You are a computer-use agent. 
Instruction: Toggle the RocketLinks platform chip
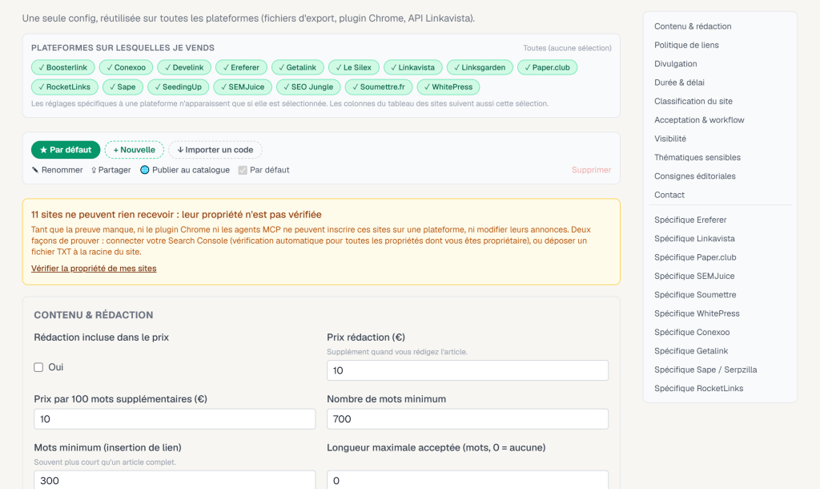point(64,87)
